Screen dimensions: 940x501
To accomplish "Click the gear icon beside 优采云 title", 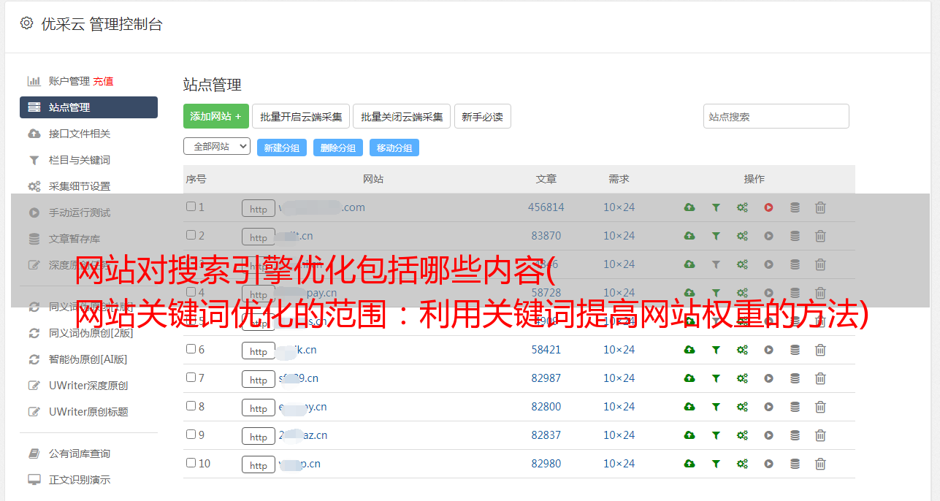I will coord(27,23).
